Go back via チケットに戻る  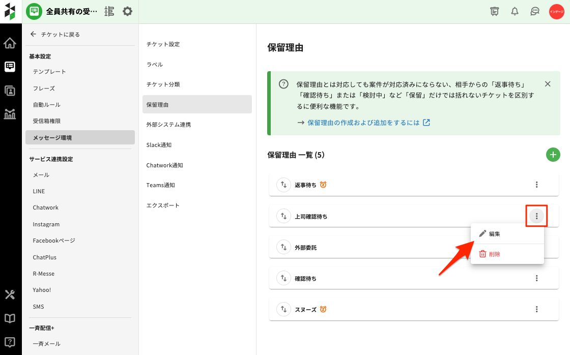(x=55, y=35)
